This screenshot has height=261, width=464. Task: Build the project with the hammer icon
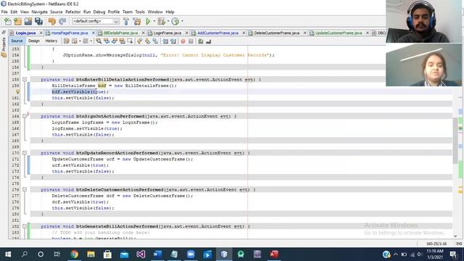126,21
